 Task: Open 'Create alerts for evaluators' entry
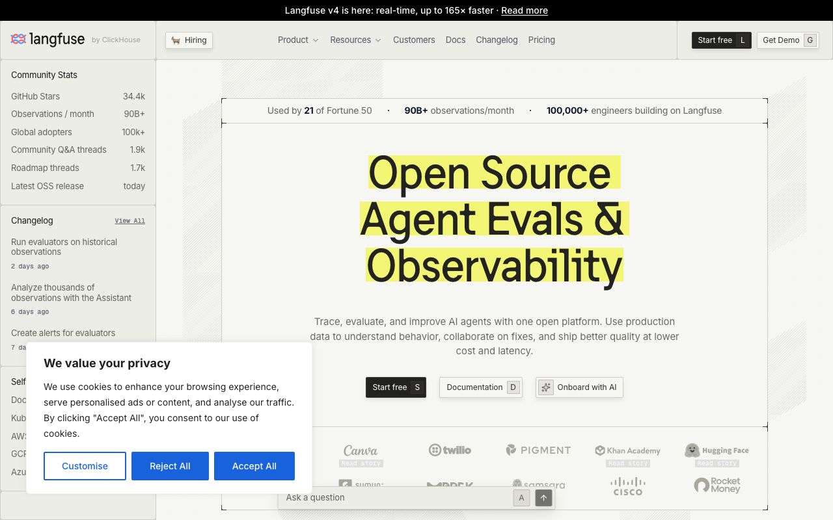[x=63, y=333]
